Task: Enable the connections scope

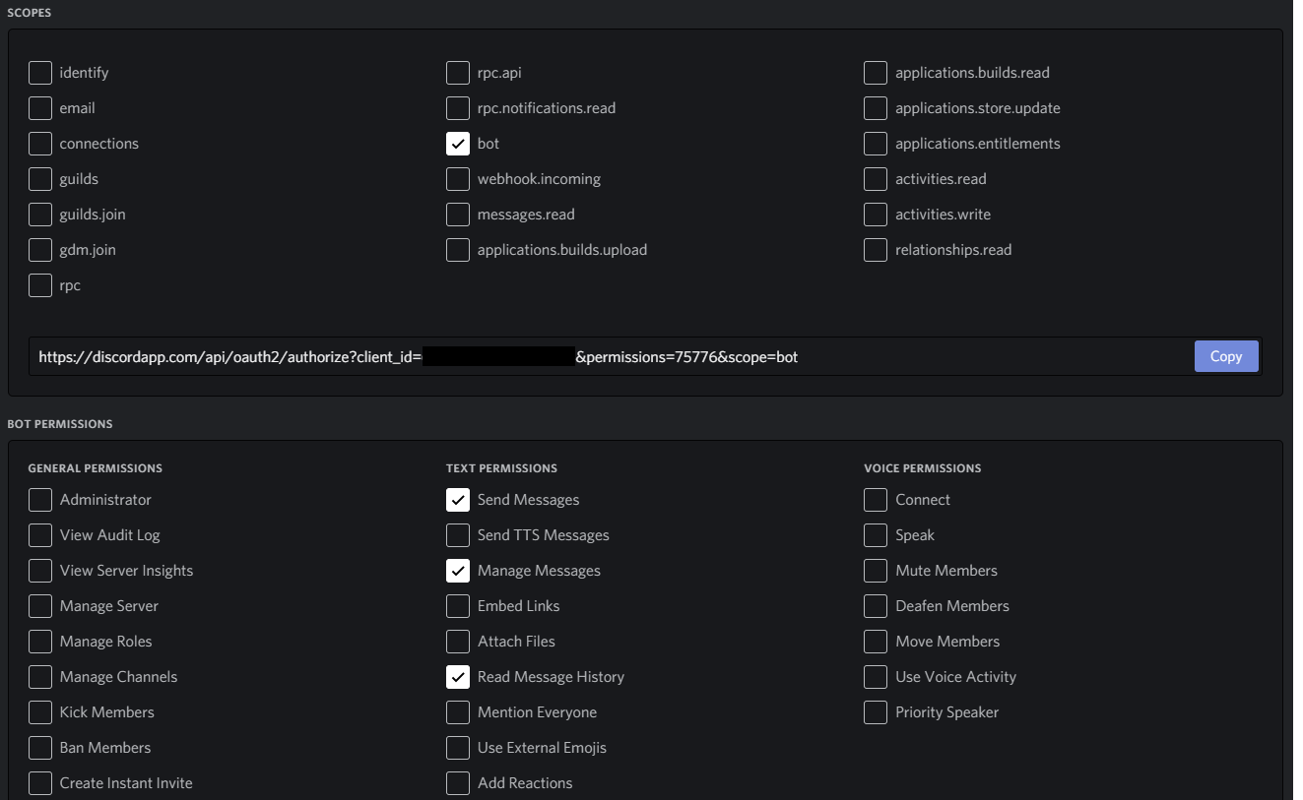Action: [x=40, y=143]
